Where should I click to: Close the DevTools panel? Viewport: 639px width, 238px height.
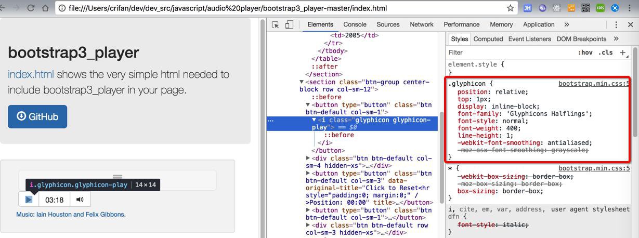pyautogui.click(x=631, y=24)
